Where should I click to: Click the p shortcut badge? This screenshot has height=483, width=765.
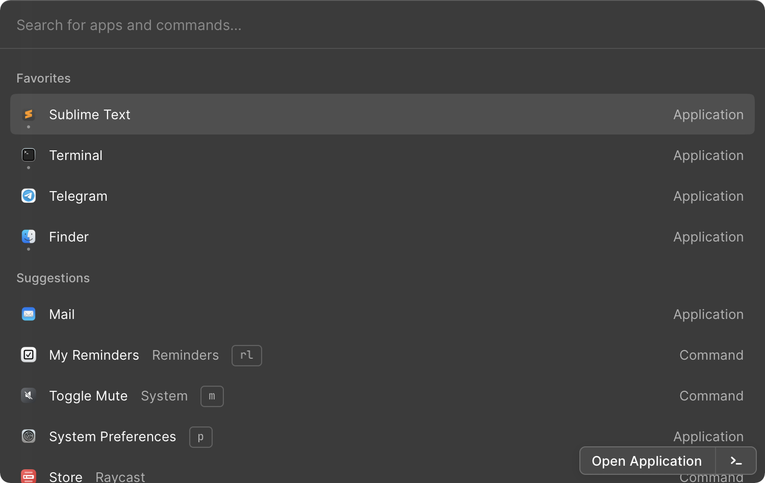point(200,437)
